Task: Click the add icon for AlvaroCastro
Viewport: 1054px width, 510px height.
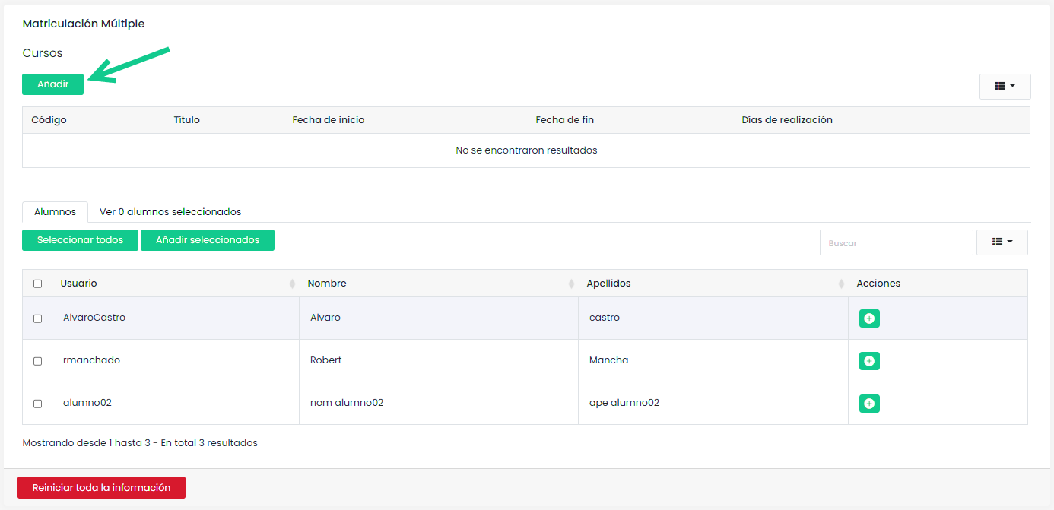Action: [869, 318]
